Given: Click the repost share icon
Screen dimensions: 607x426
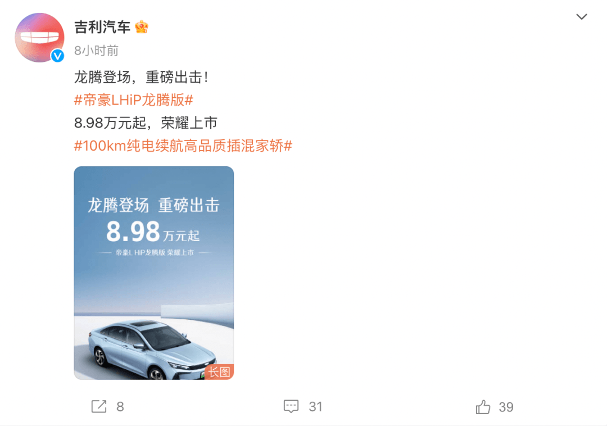Looking at the screenshot, I should [99, 407].
